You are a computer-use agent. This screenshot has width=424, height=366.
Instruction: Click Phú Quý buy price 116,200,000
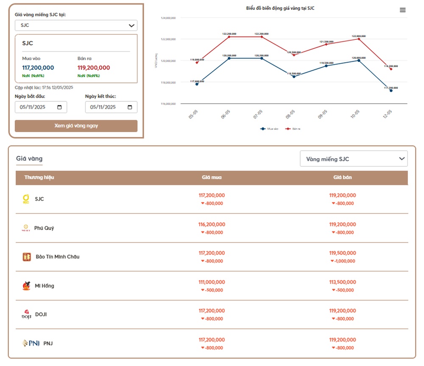[x=212, y=224]
